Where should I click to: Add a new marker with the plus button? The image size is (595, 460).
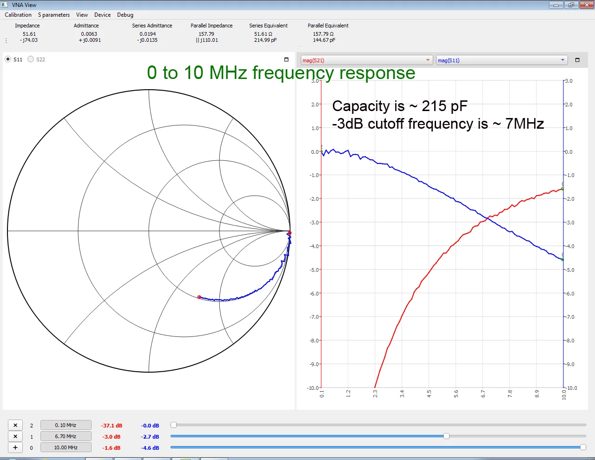coord(15,447)
